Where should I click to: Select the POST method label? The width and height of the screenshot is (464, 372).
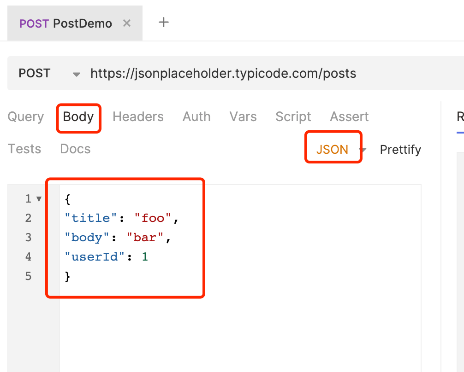coord(35,73)
